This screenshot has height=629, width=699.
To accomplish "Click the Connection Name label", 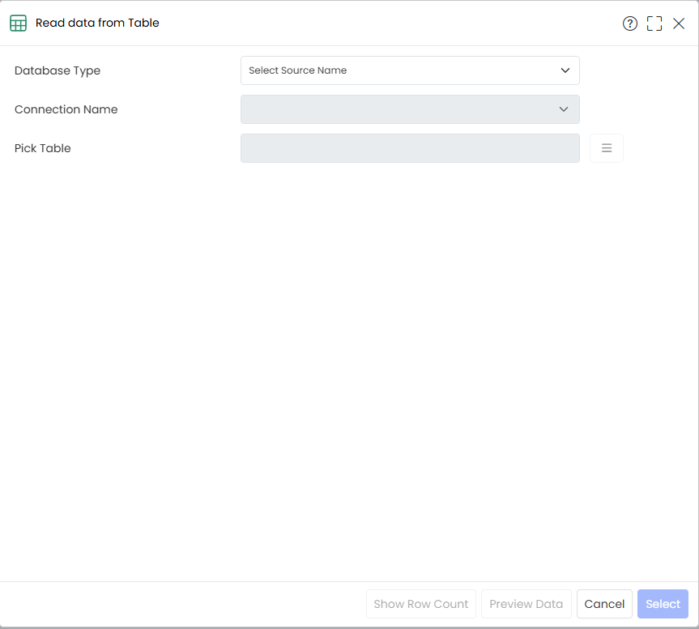I will click(x=66, y=109).
